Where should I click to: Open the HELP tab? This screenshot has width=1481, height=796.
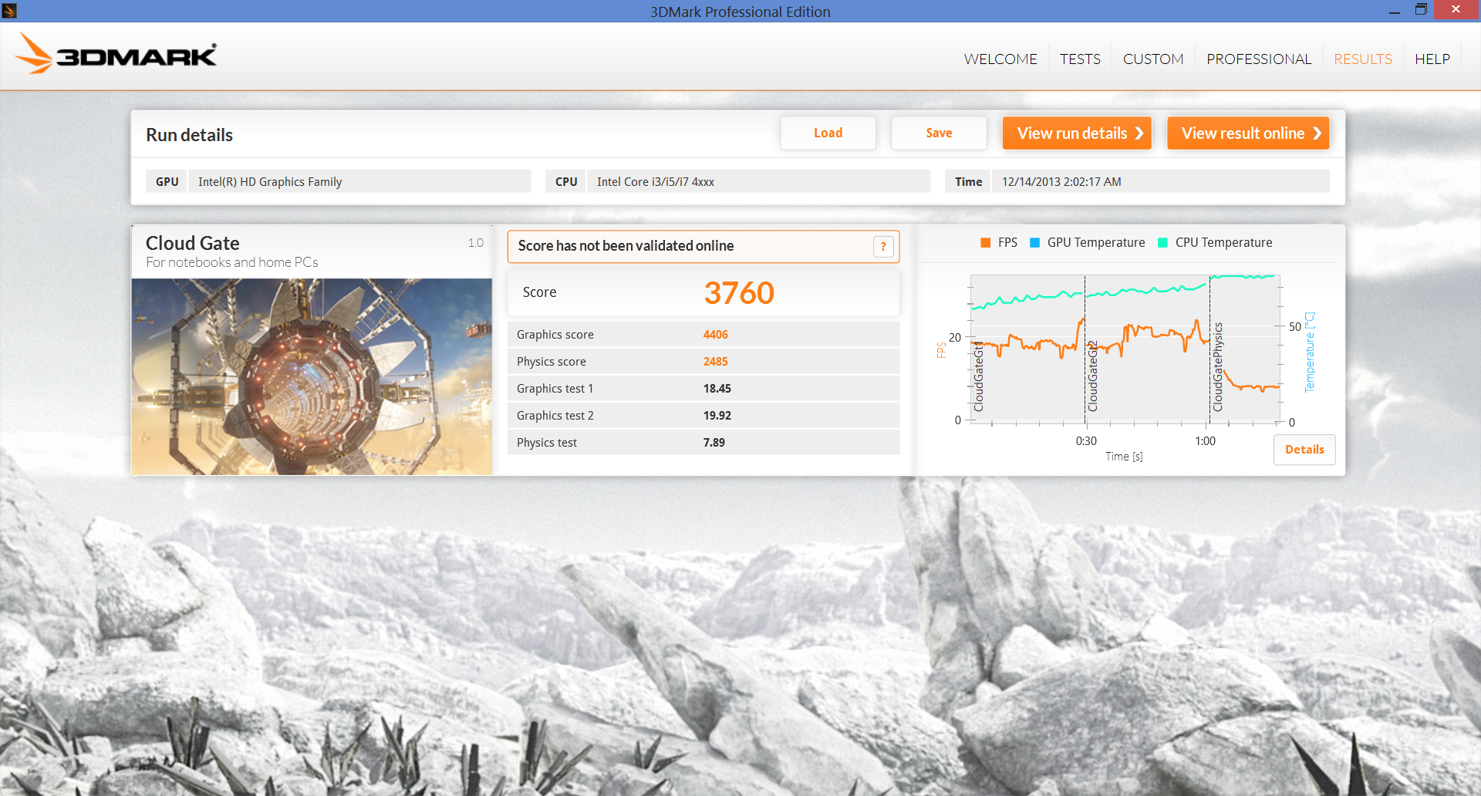tap(1432, 59)
